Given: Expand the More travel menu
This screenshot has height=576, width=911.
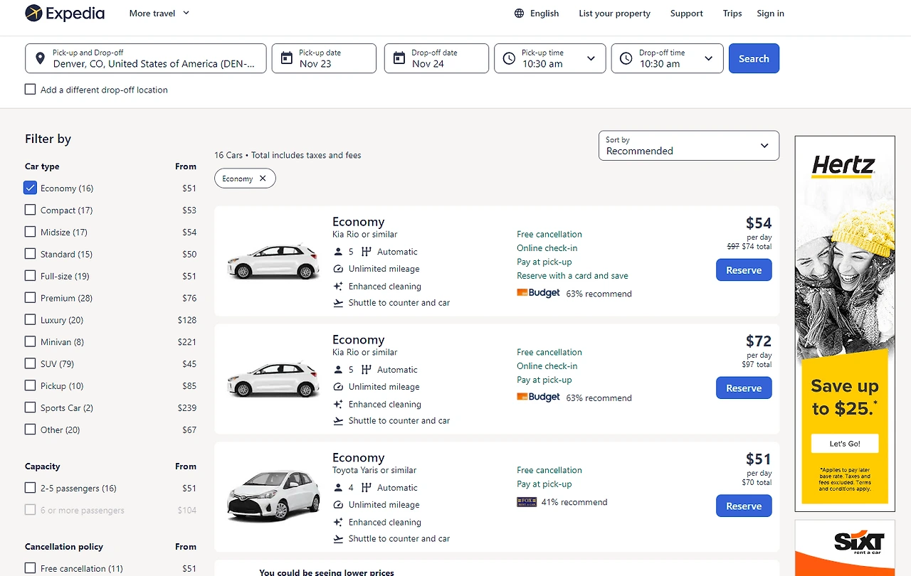Looking at the screenshot, I should [x=159, y=13].
